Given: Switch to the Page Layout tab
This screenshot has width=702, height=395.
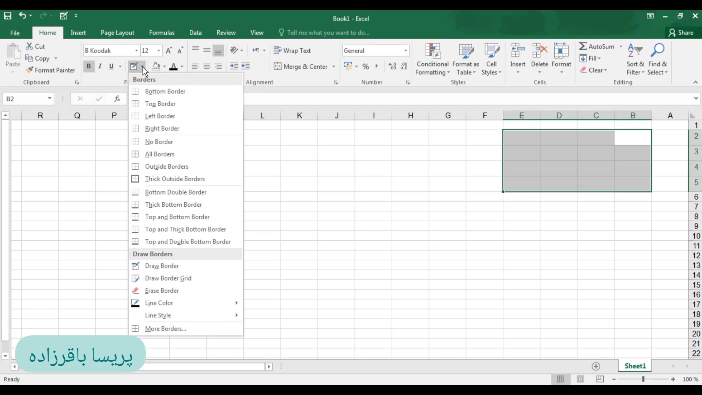Looking at the screenshot, I should pyautogui.click(x=117, y=33).
